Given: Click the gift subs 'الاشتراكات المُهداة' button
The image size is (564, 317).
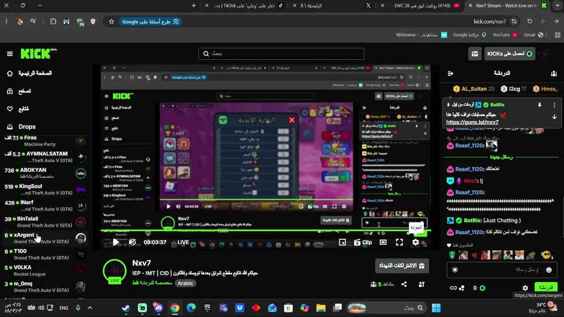Looking at the screenshot, I should coord(402,266).
